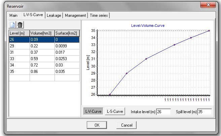Viewport: 221px width, 136px height.
Task: Select the volume cell 0.72
Action: [42, 65]
